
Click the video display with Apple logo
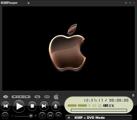(68, 49)
